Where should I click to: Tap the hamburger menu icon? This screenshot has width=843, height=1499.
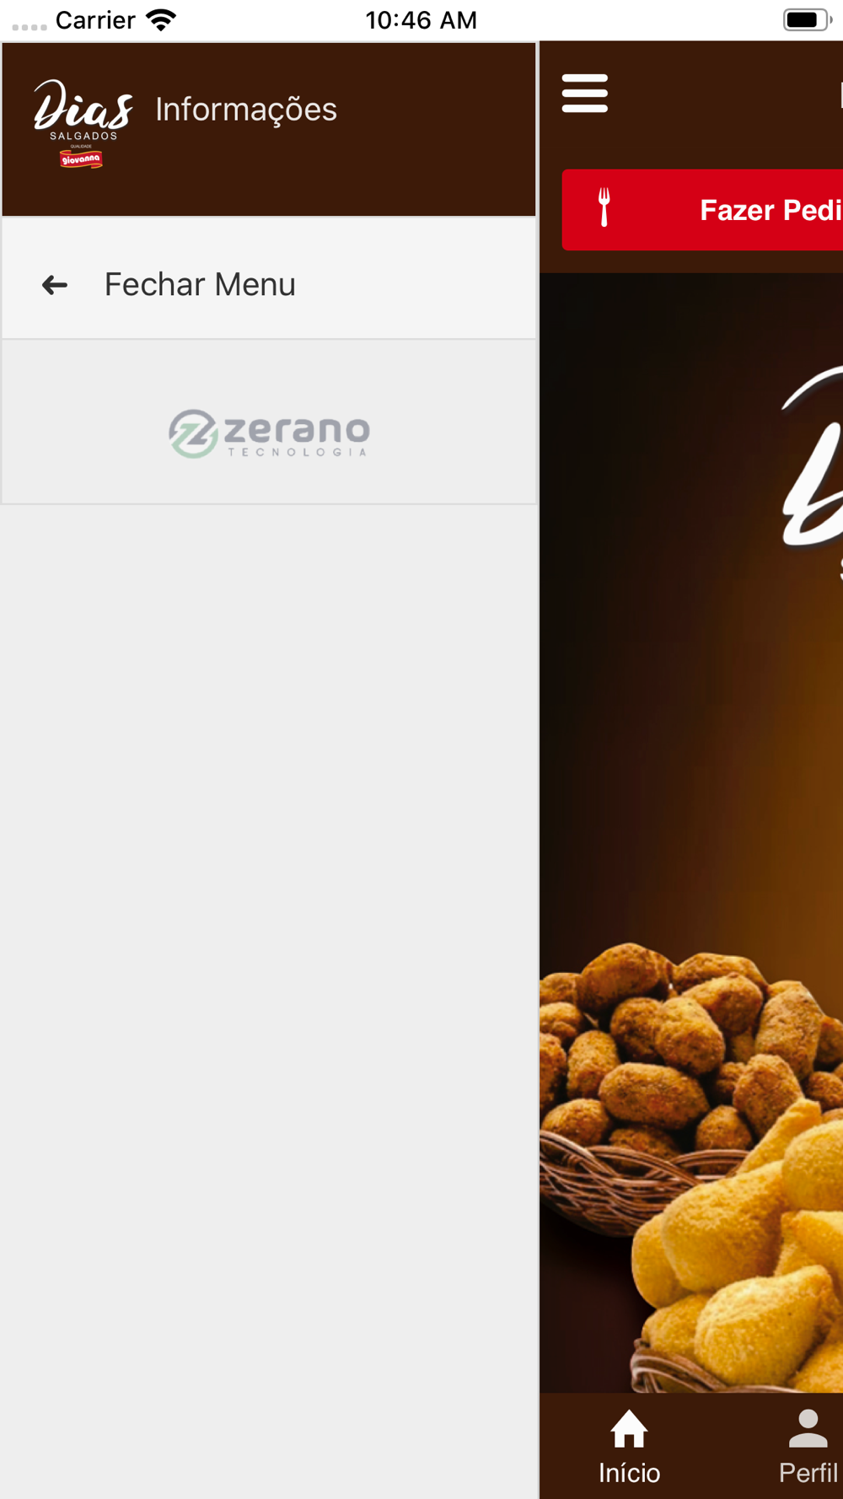[585, 93]
